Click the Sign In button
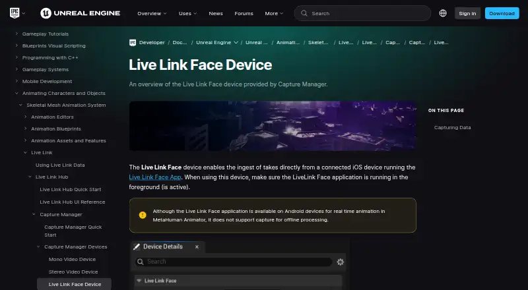The width and height of the screenshot is (528, 290). [x=467, y=13]
